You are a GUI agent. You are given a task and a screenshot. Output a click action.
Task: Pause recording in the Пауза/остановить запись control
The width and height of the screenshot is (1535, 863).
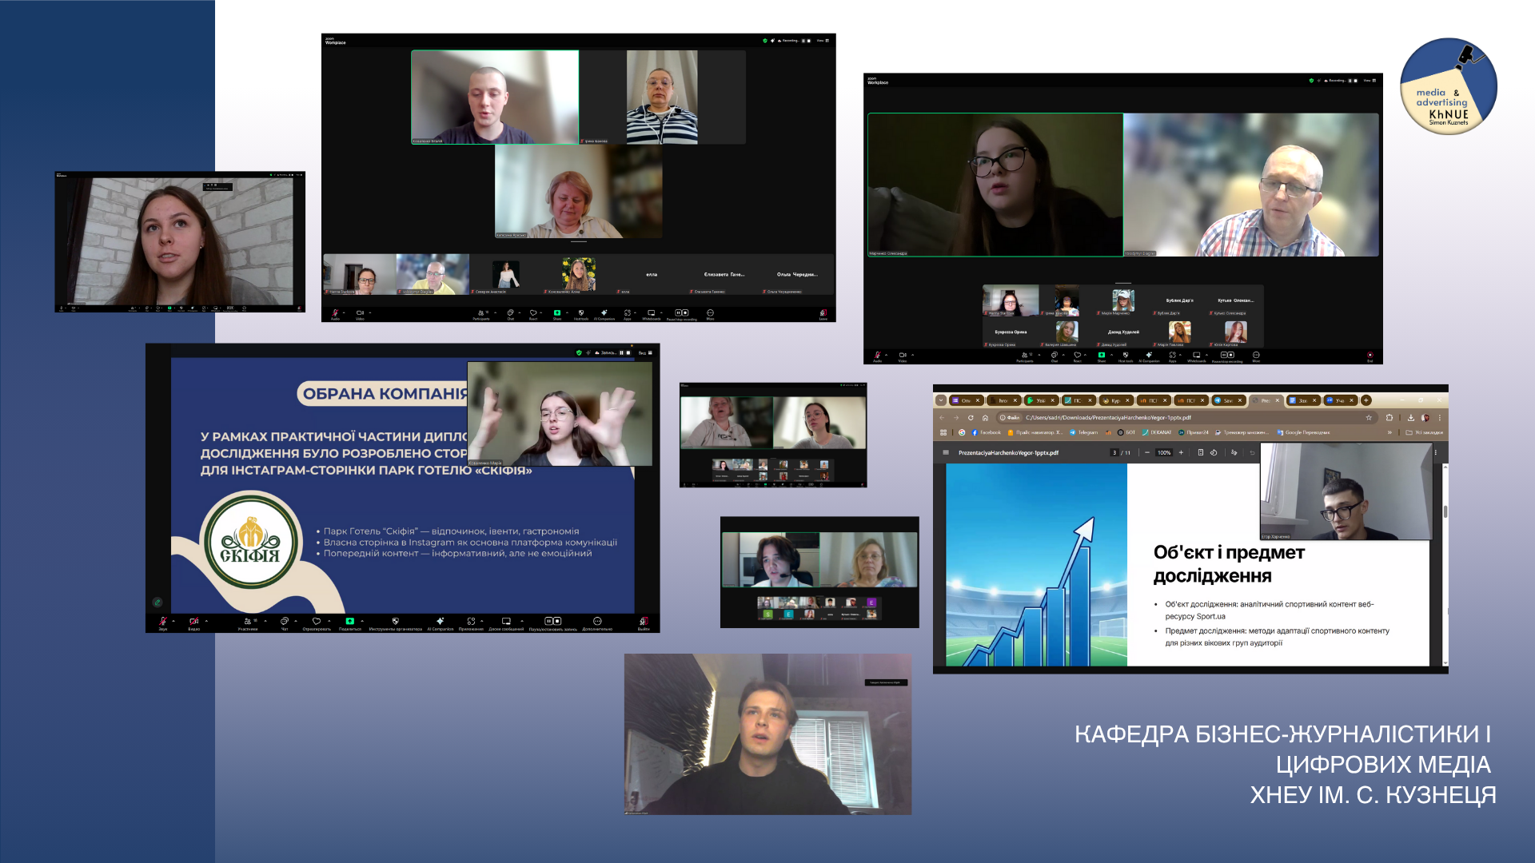(548, 621)
